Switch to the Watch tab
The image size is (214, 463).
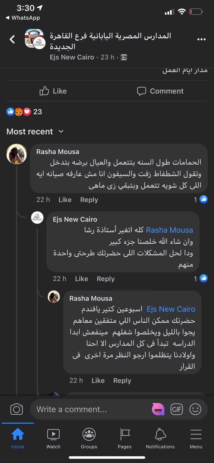pyautogui.click(x=53, y=438)
